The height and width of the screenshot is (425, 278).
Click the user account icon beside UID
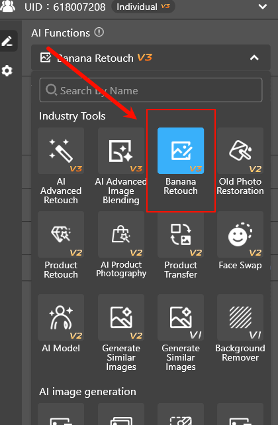7,6
